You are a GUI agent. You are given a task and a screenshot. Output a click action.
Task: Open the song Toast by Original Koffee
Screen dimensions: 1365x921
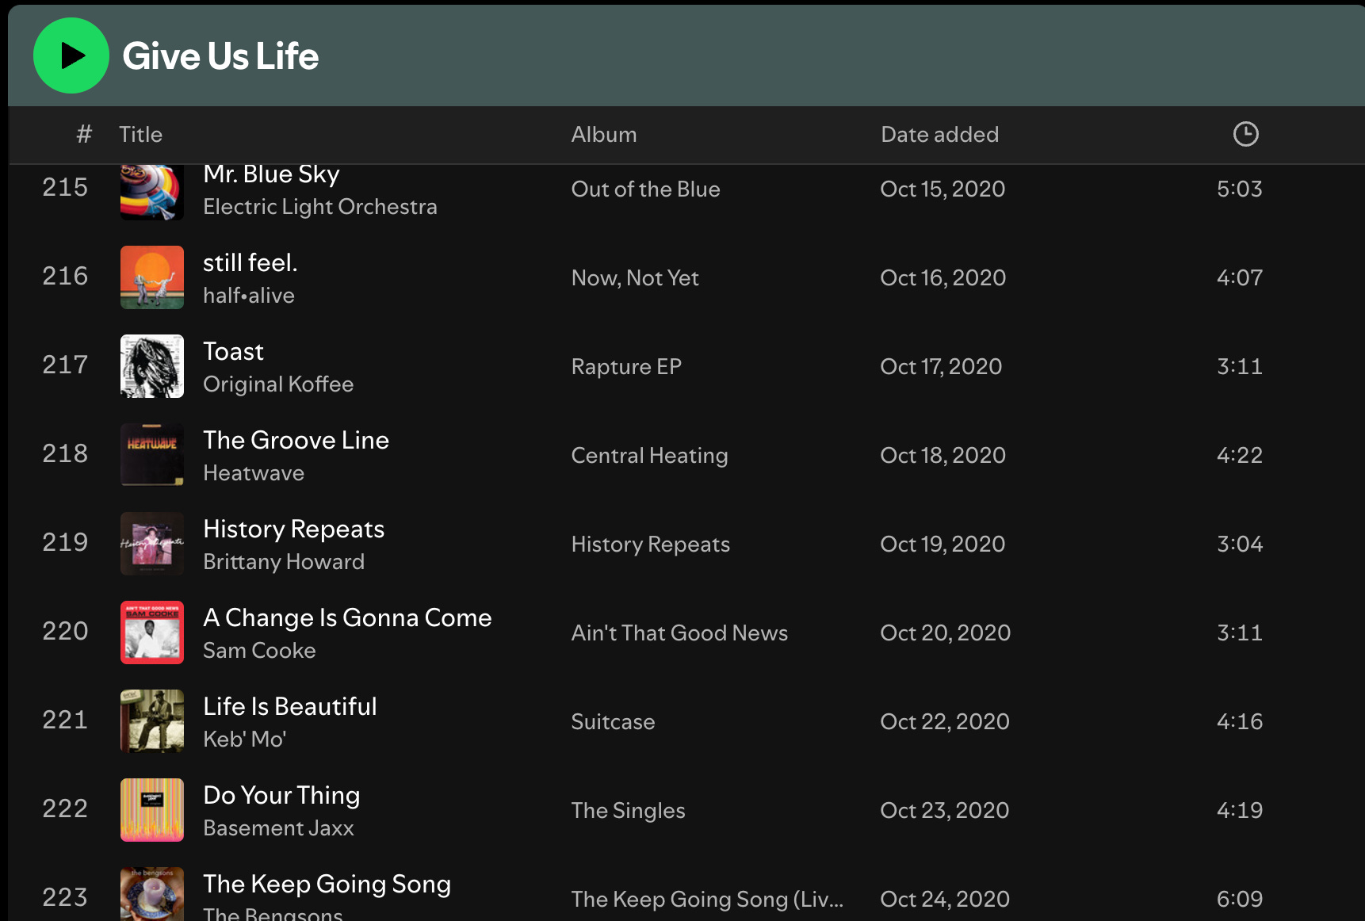[x=233, y=351]
